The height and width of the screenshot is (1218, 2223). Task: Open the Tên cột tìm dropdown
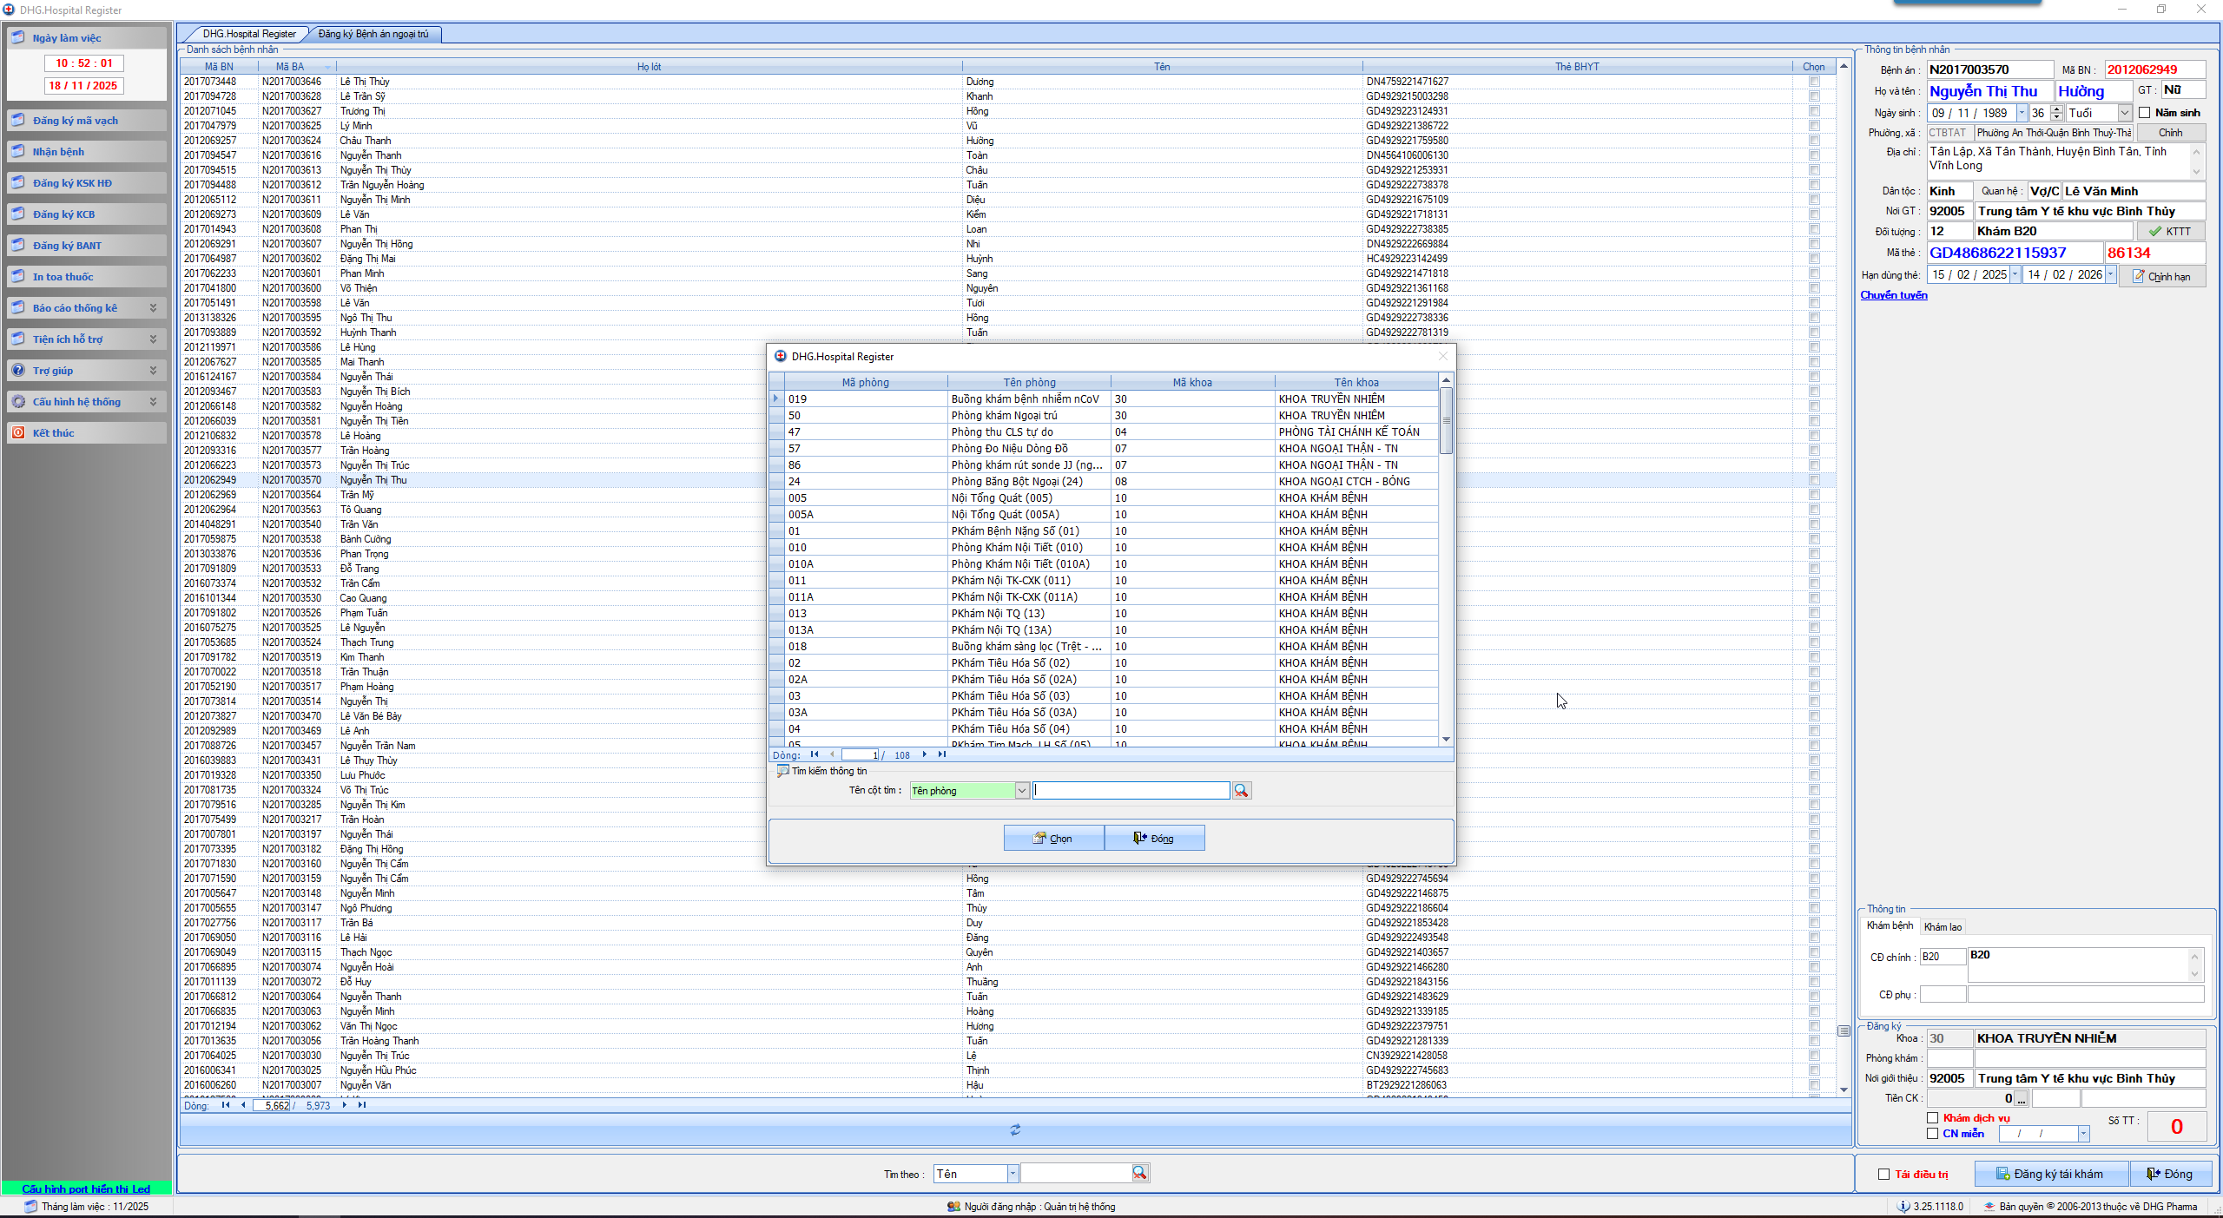[x=1022, y=791]
